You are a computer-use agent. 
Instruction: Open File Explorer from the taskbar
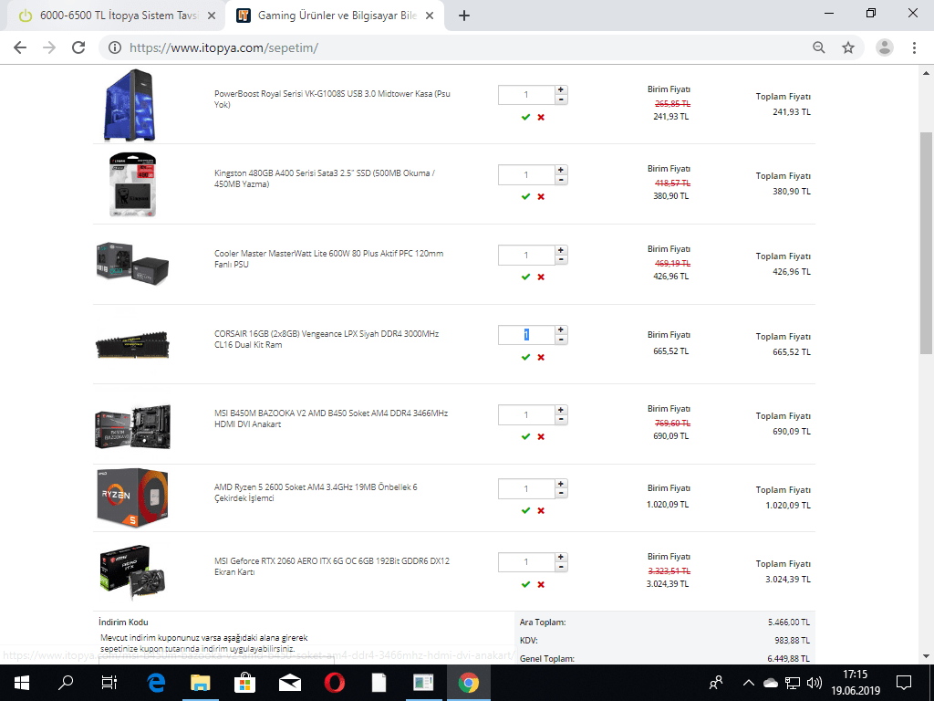[200, 683]
